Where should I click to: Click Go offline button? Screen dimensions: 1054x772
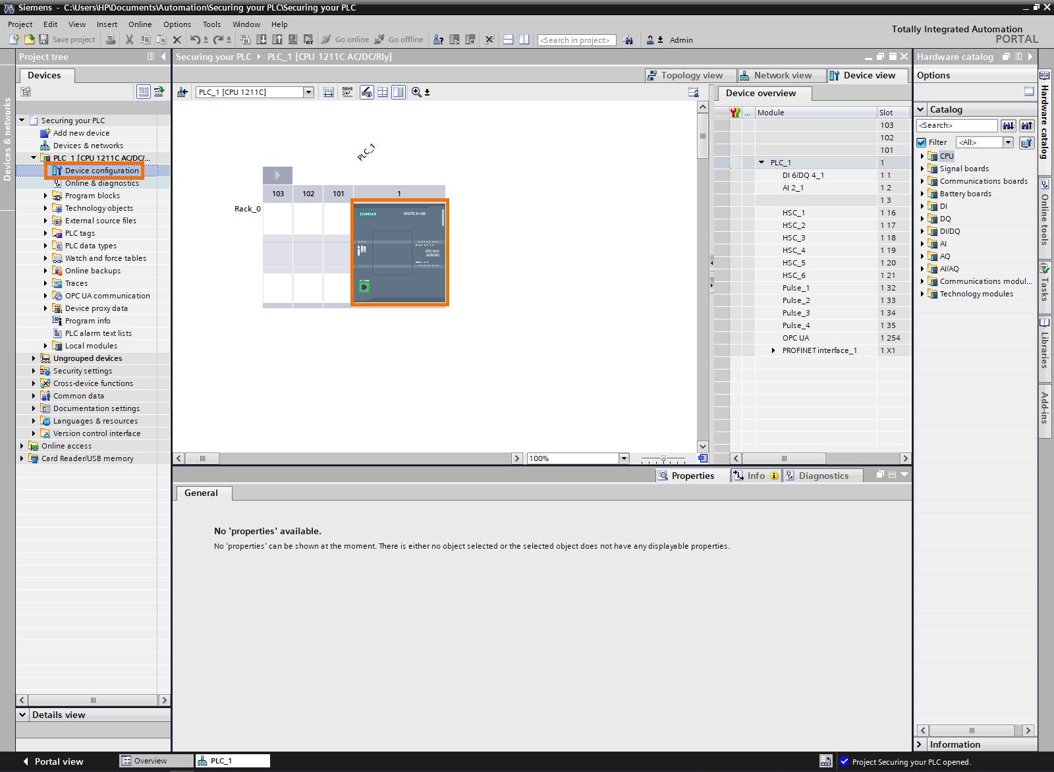(x=399, y=40)
